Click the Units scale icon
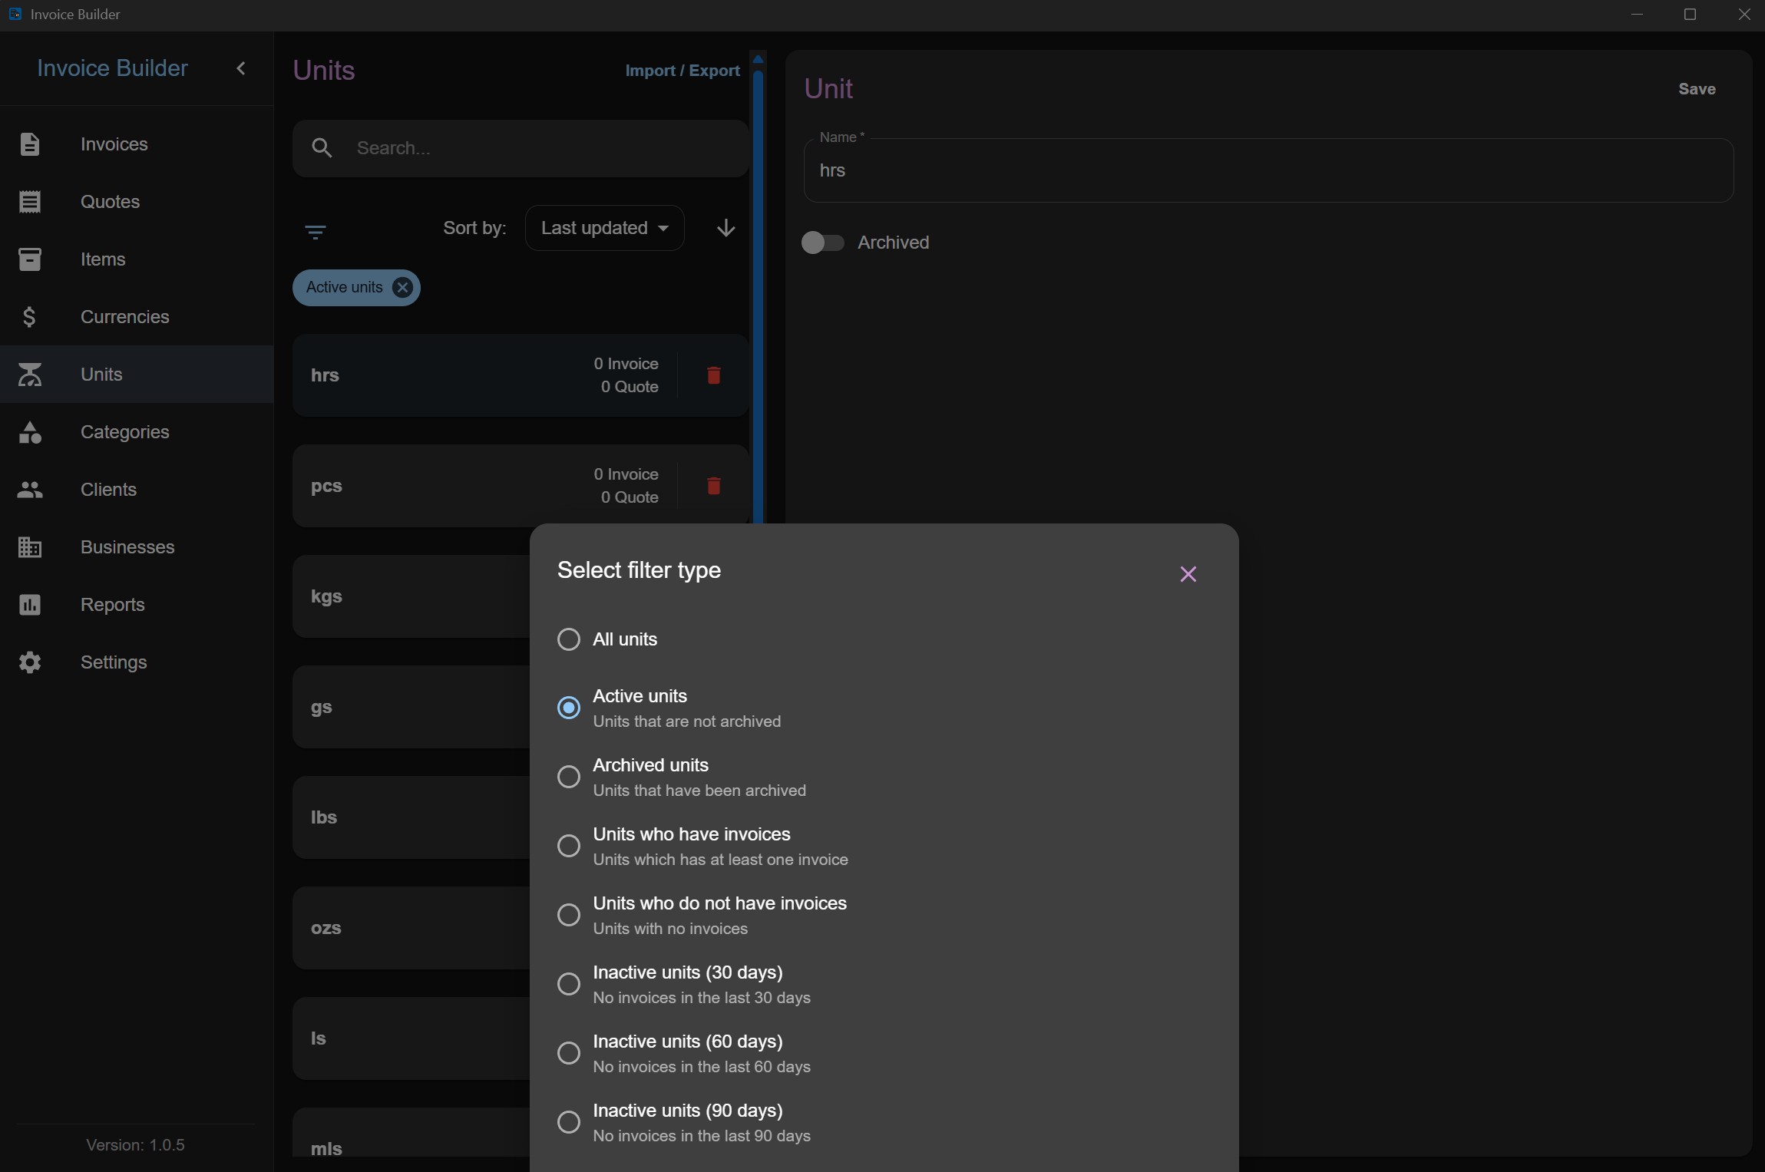1765x1172 pixels. coord(29,374)
